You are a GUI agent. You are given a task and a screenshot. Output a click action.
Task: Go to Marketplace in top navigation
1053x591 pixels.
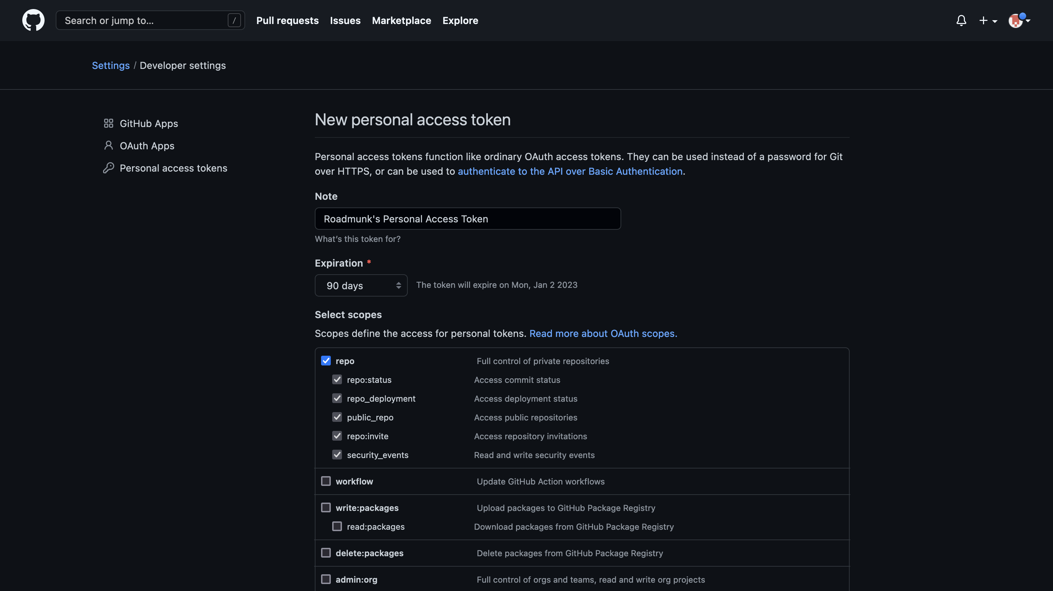click(401, 21)
